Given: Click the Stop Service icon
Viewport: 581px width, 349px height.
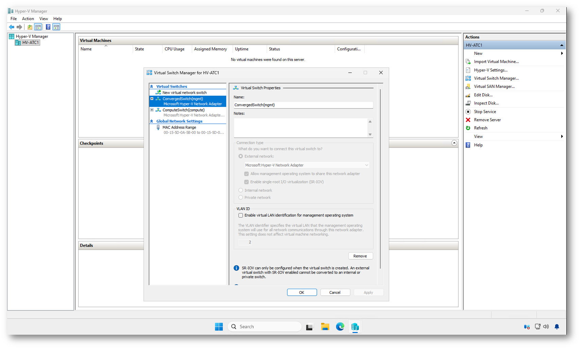Looking at the screenshot, I should pos(468,112).
